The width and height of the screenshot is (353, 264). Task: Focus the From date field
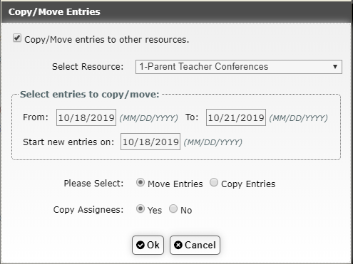coord(86,117)
